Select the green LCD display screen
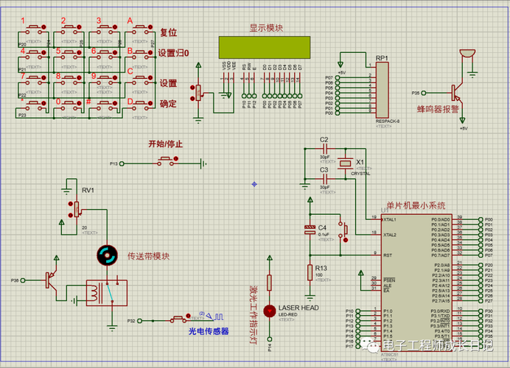The width and height of the screenshot is (510, 368). tap(265, 47)
